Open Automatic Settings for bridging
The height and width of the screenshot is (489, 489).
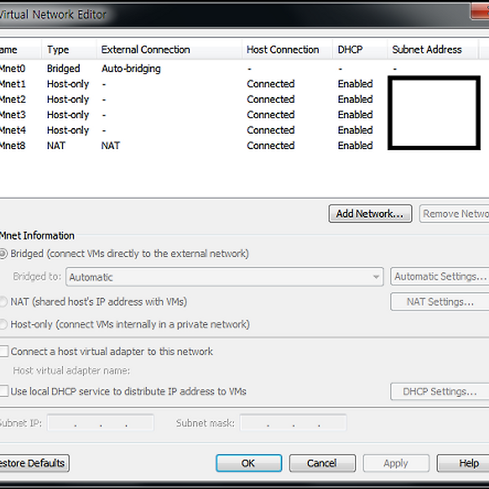[440, 277]
